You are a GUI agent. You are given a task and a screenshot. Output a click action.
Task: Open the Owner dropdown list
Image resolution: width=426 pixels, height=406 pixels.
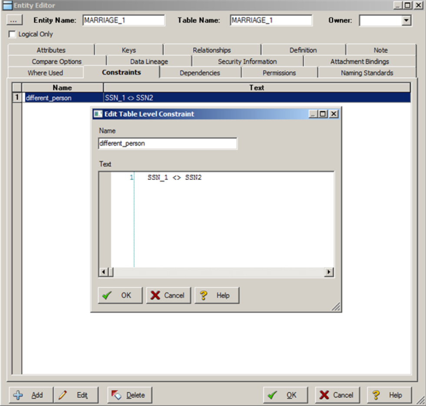point(406,20)
